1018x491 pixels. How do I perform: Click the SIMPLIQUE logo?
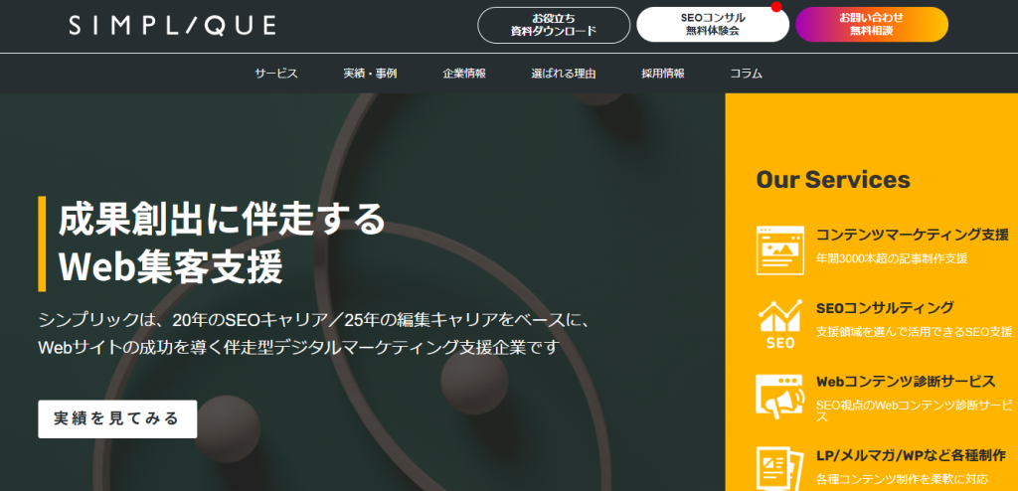coord(172,25)
